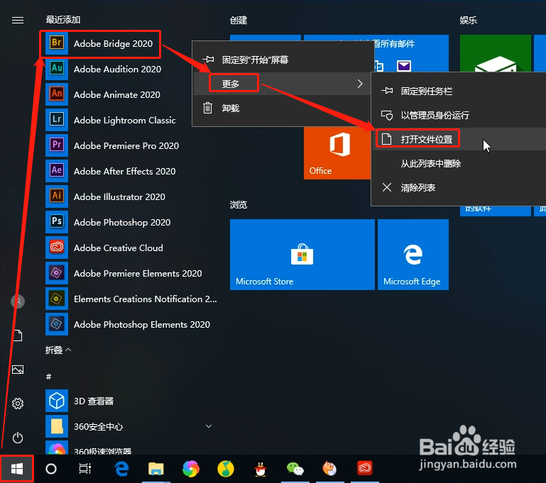Screen dimensions: 546x483
Task: Select 固定到任务栏 in submenu
Action: point(459,91)
